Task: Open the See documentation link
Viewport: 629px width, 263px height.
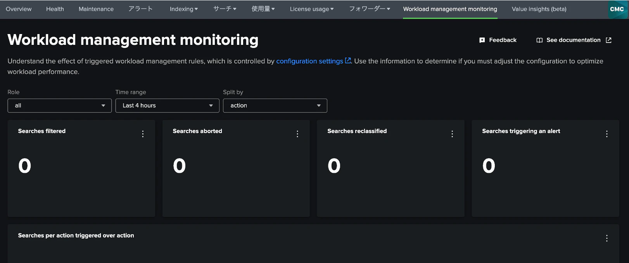Action: [x=574, y=40]
